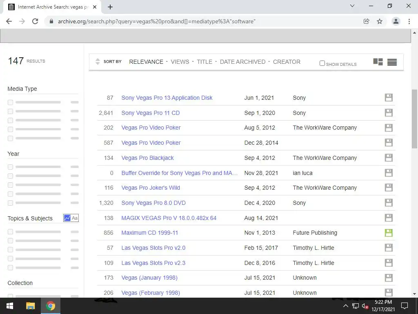Open MAGIX VEGAS Pro V 18.0.0.482x 64
The width and height of the screenshot is (418, 314).
[169, 218]
